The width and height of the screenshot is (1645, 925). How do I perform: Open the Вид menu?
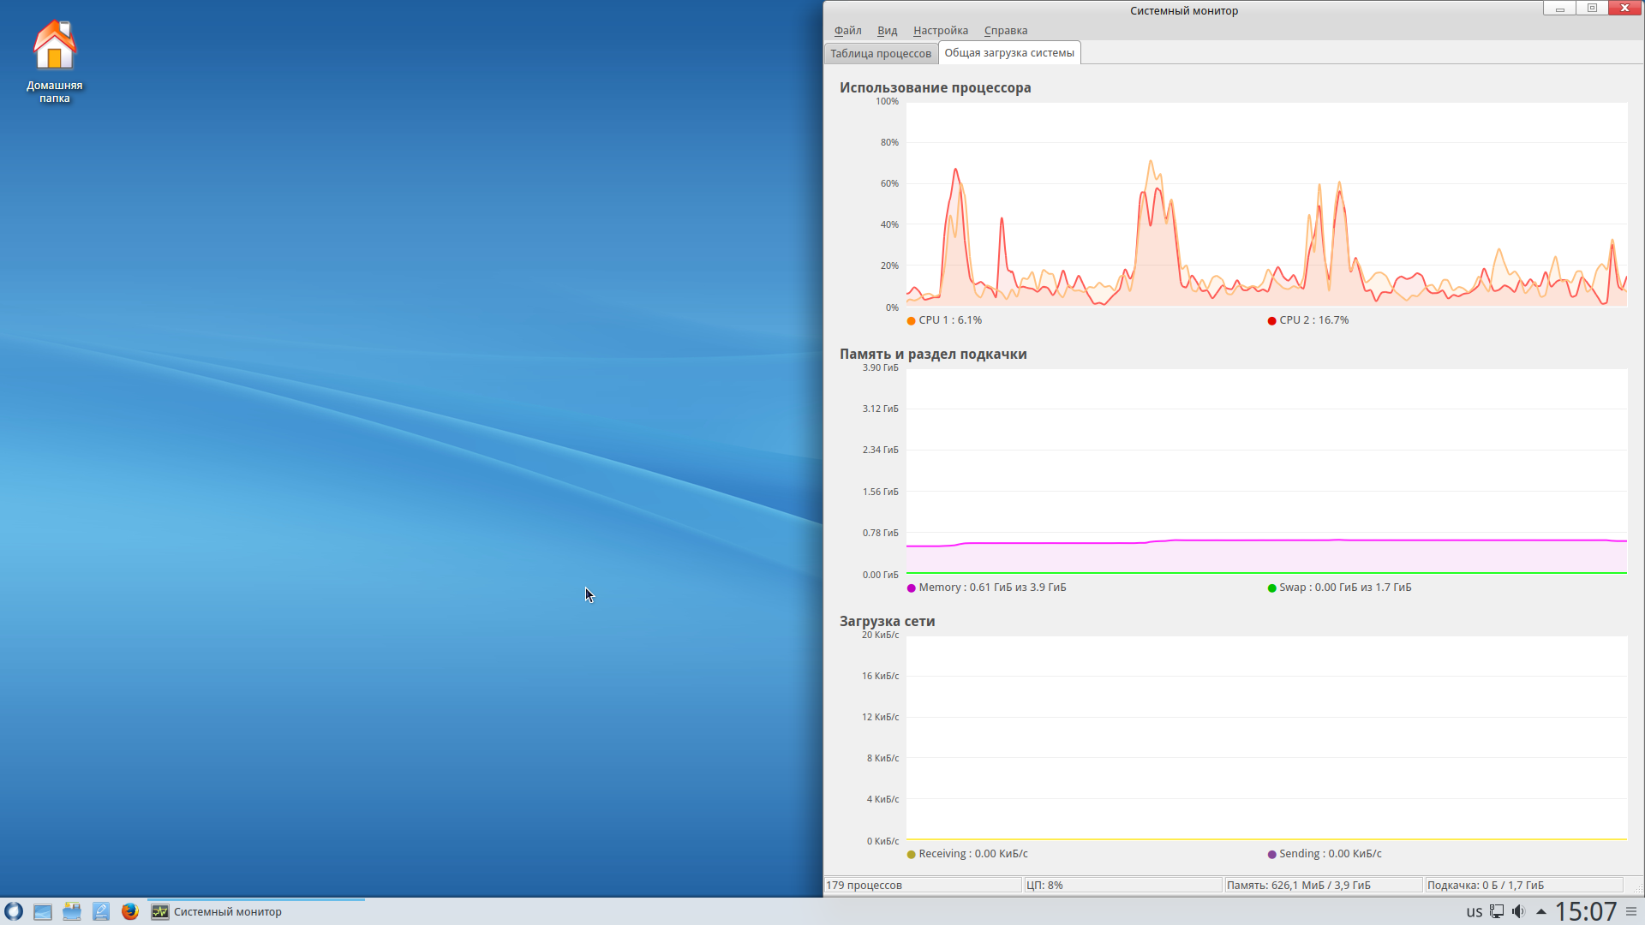click(887, 31)
